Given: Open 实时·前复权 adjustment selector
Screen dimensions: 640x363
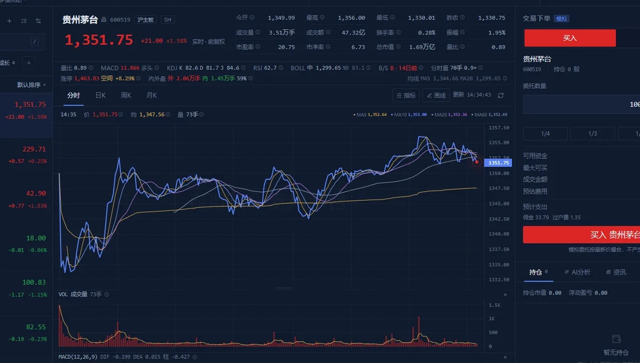Looking at the screenshot, I should pos(209,42).
